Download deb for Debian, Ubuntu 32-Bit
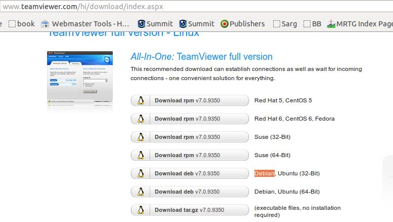The image size is (393, 222). (x=190, y=173)
